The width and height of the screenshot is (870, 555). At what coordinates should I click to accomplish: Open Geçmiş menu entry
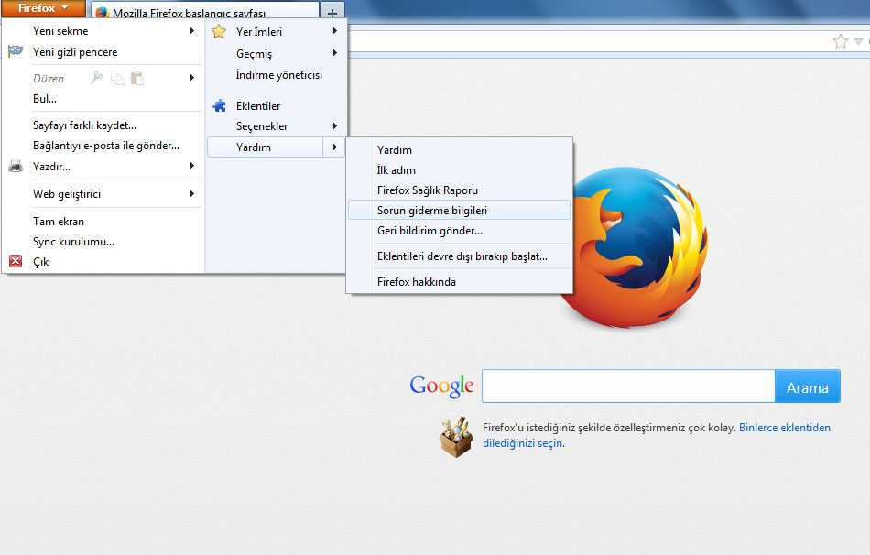[277, 53]
